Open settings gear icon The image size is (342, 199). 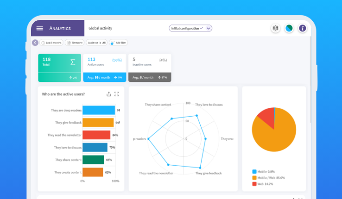(x=275, y=28)
